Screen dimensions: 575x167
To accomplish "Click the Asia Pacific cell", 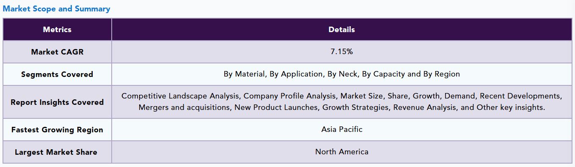I will click(x=342, y=129).
